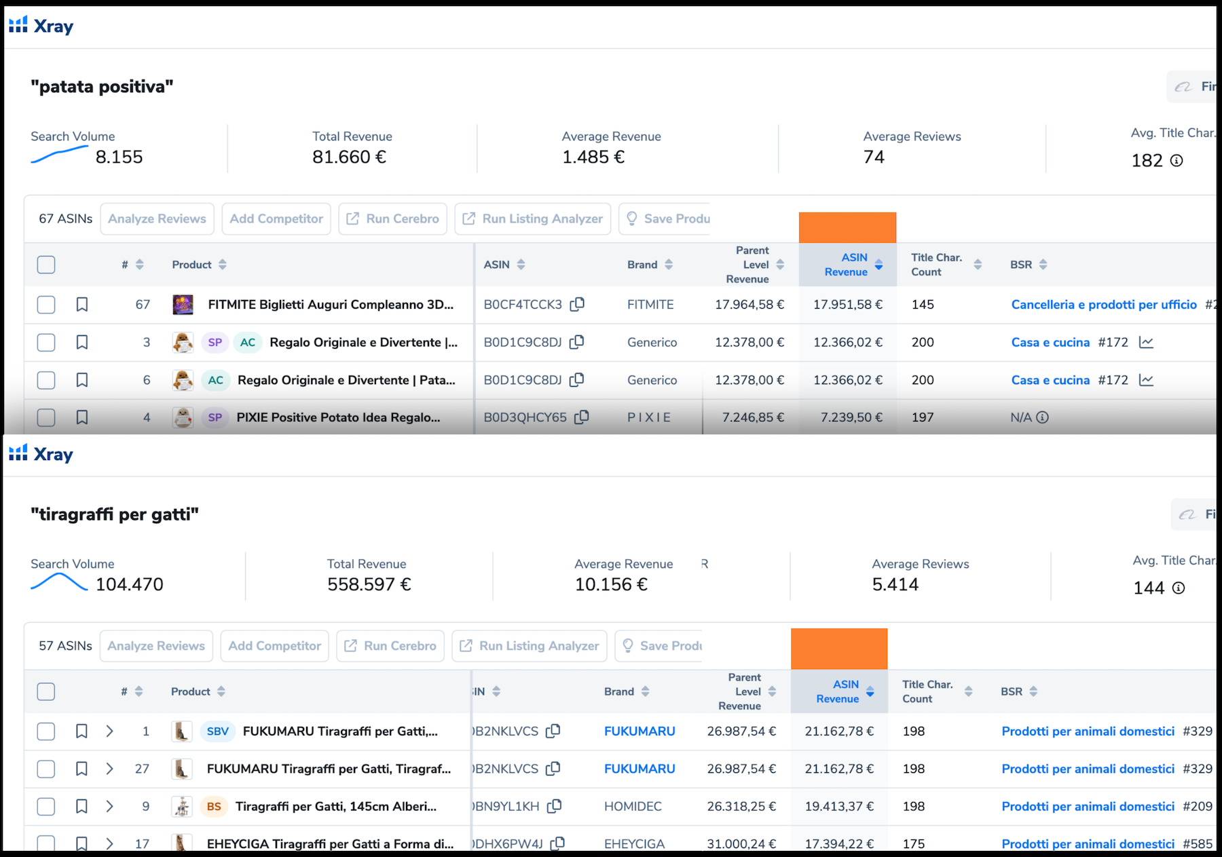Screen dimensions: 1222x857
Task: Sort the lower table by Brand column
Action: point(645,691)
